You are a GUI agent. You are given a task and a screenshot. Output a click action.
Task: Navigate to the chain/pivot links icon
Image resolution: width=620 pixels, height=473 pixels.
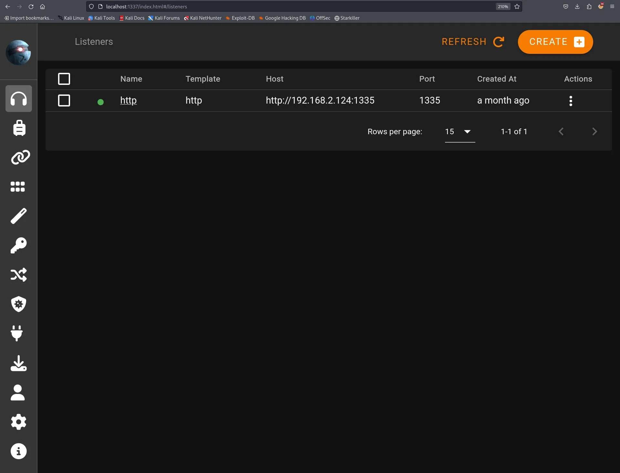(18, 157)
